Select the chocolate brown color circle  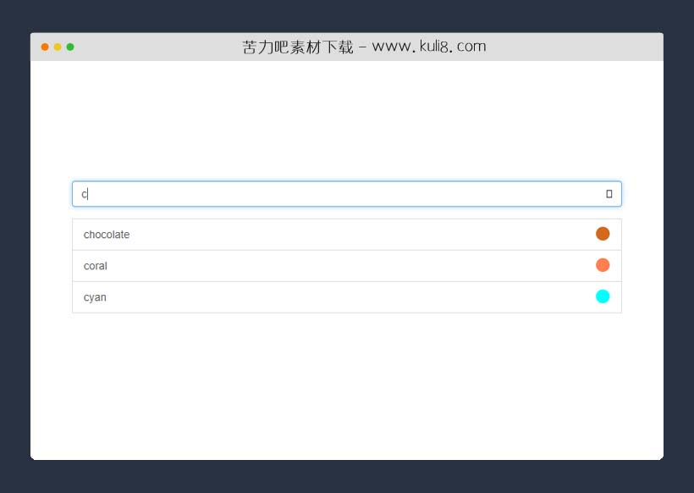pyautogui.click(x=603, y=234)
